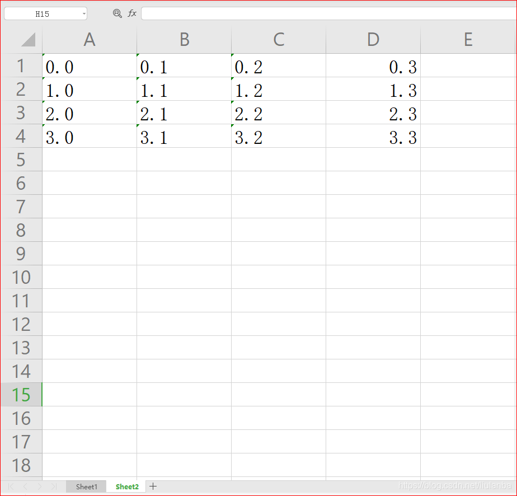Click the select-all corner triangle
517x496 pixels.
(x=28, y=40)
